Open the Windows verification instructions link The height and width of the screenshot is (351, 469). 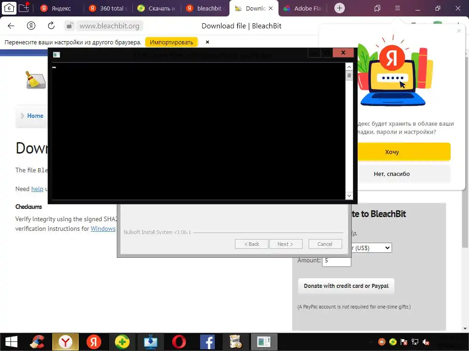(103, 229)
